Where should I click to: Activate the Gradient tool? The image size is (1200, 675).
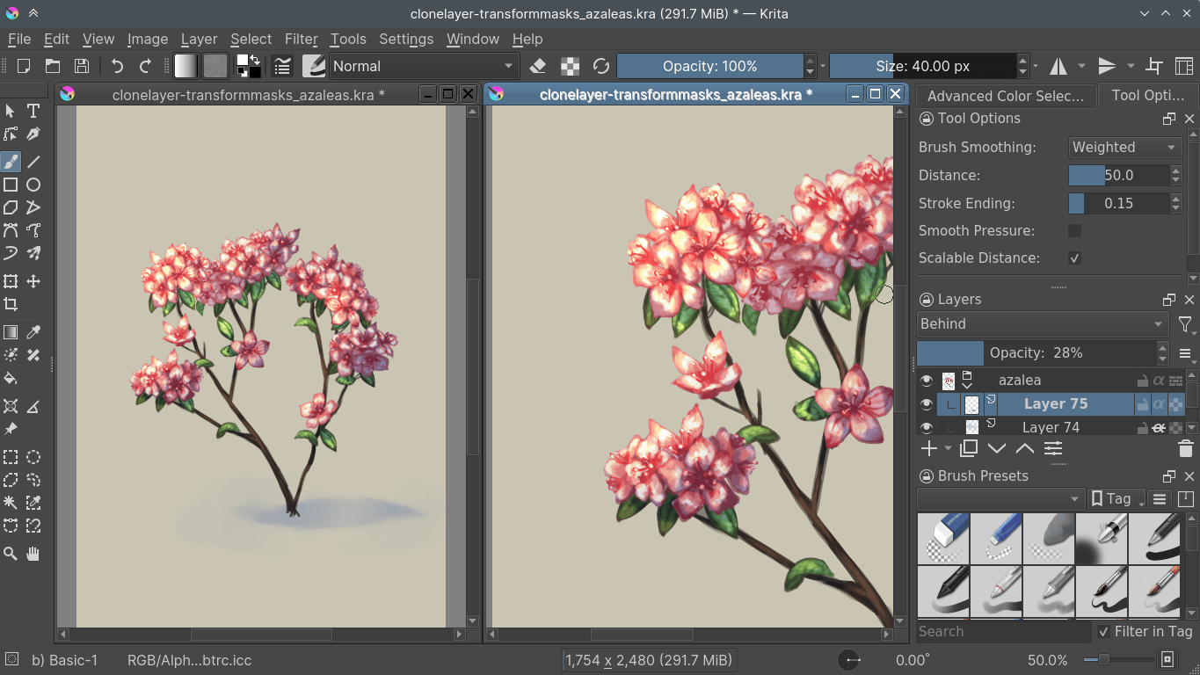point(11,332)
